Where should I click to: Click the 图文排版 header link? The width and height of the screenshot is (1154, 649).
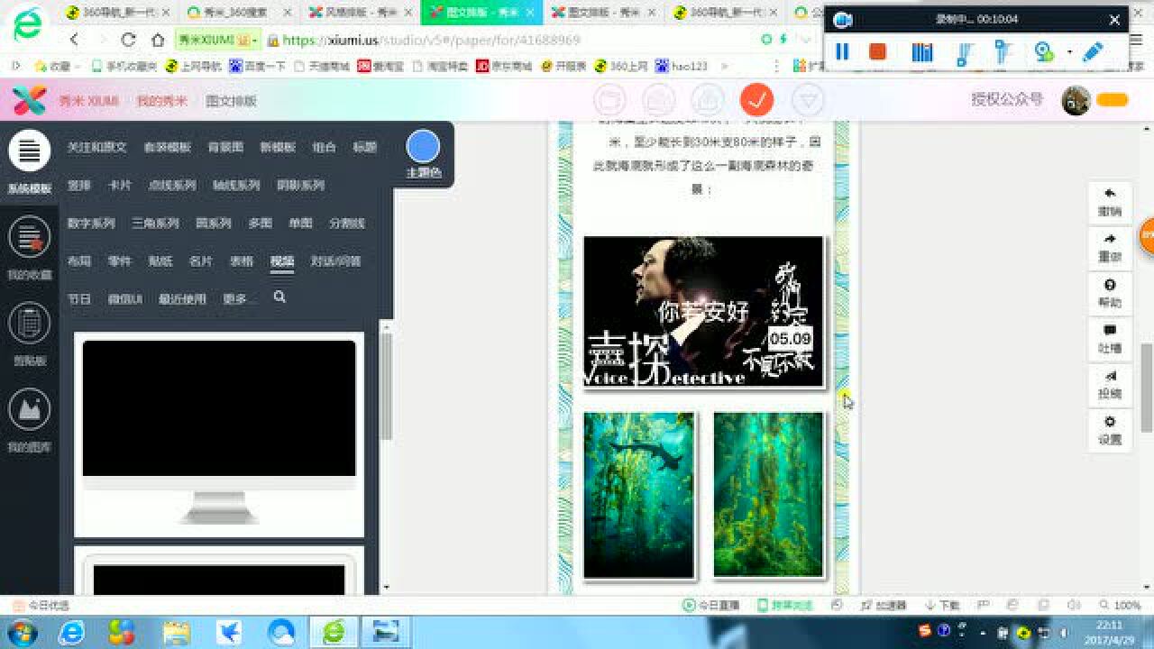(x=231, y=101)
